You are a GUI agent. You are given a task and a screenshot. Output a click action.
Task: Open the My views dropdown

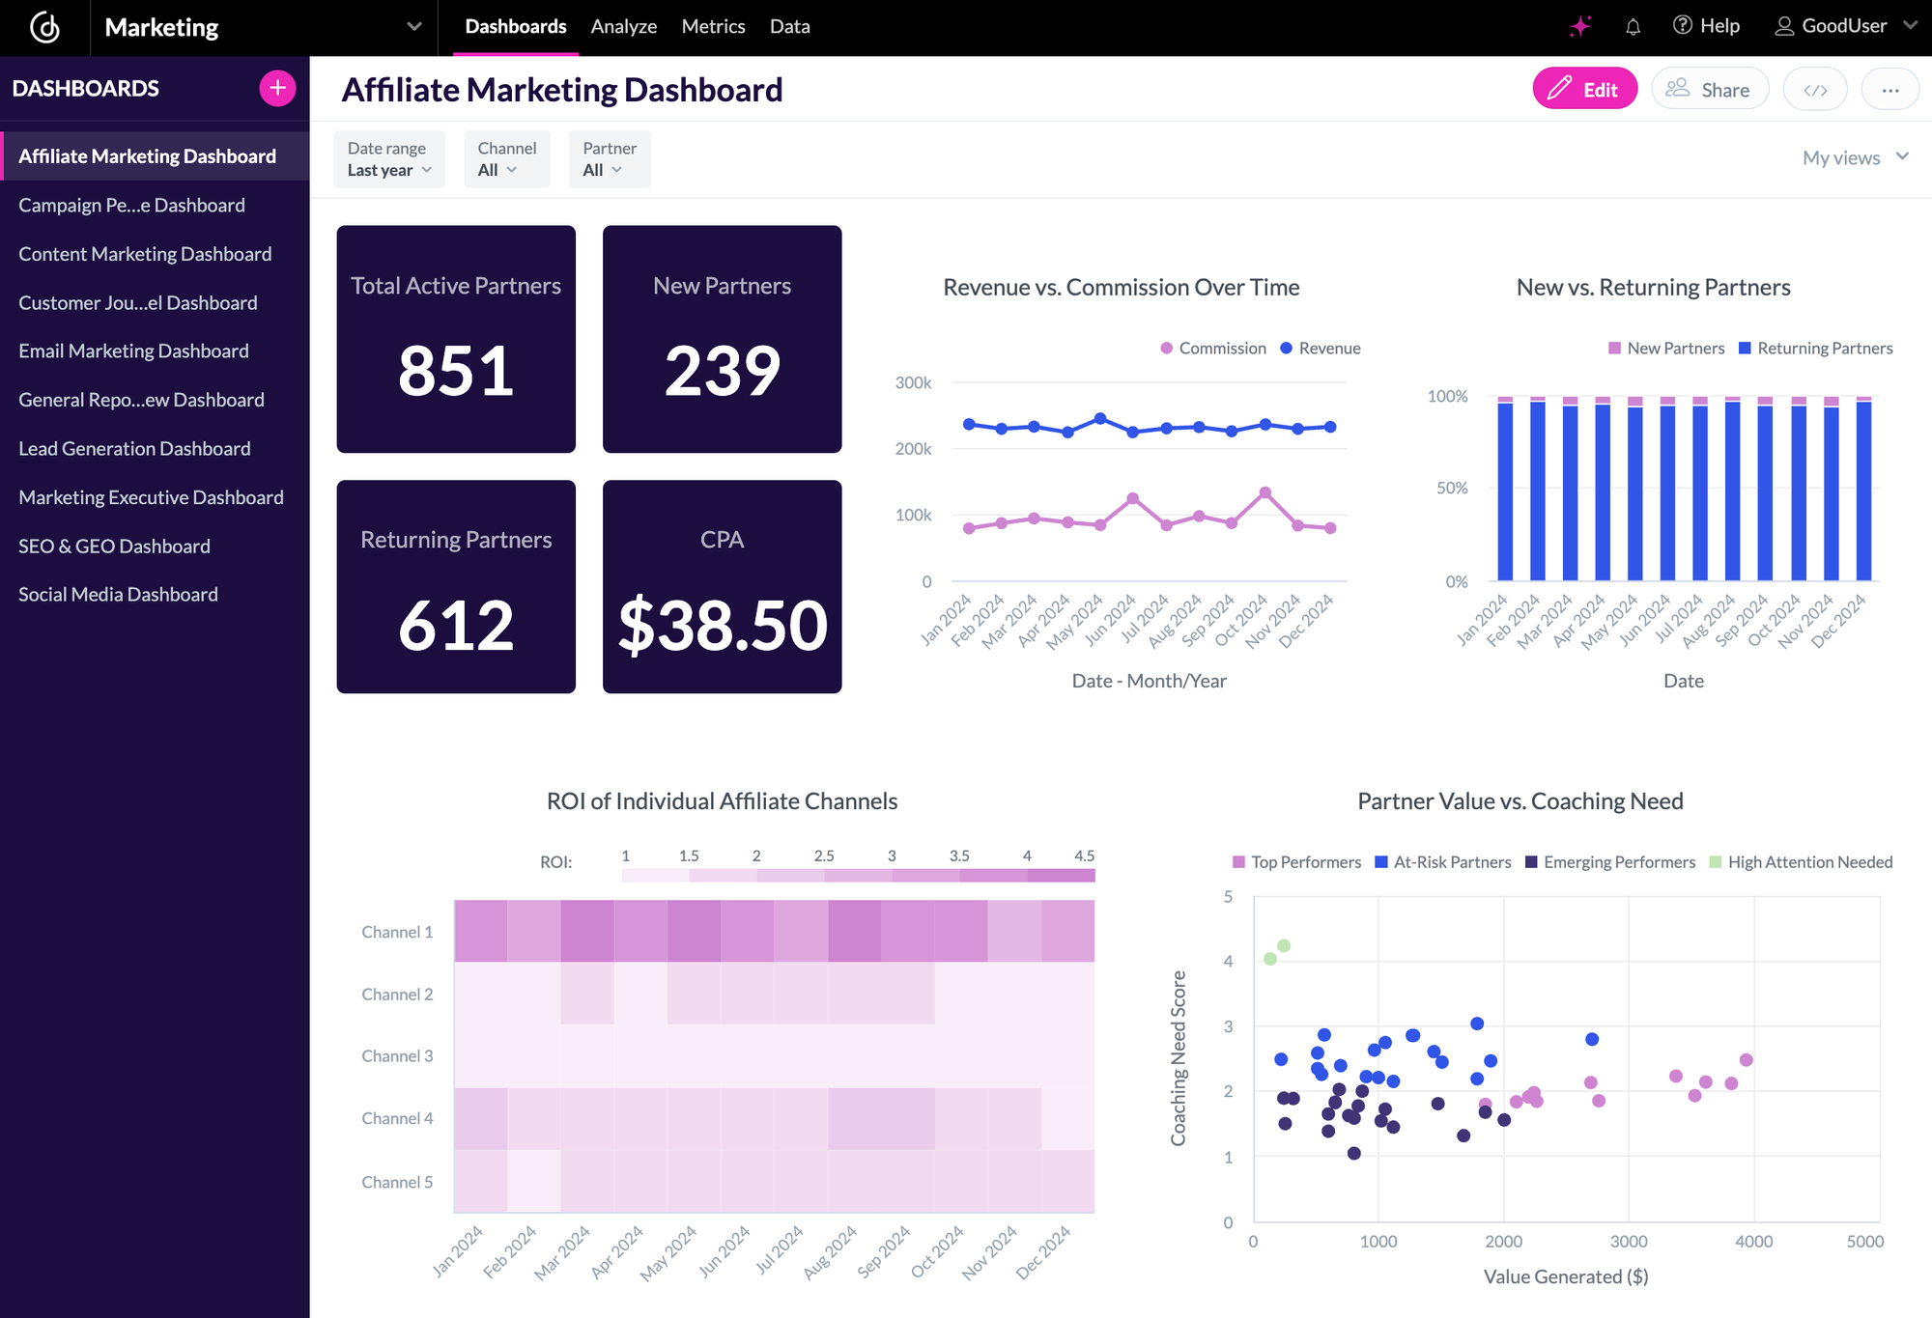pyautogui.click(x=1851, y=156)
